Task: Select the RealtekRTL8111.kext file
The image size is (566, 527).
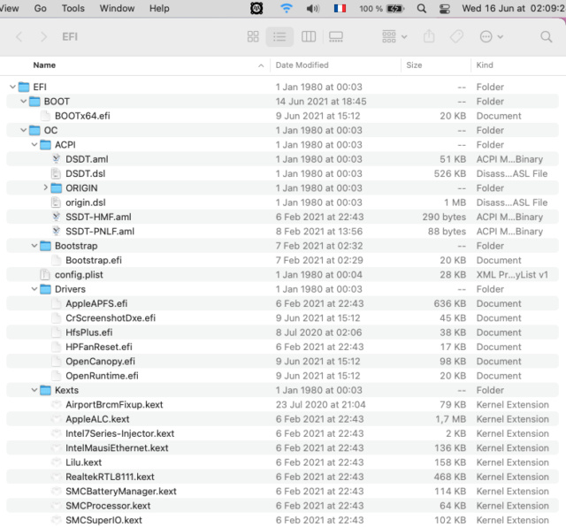Action: [110, 477]
